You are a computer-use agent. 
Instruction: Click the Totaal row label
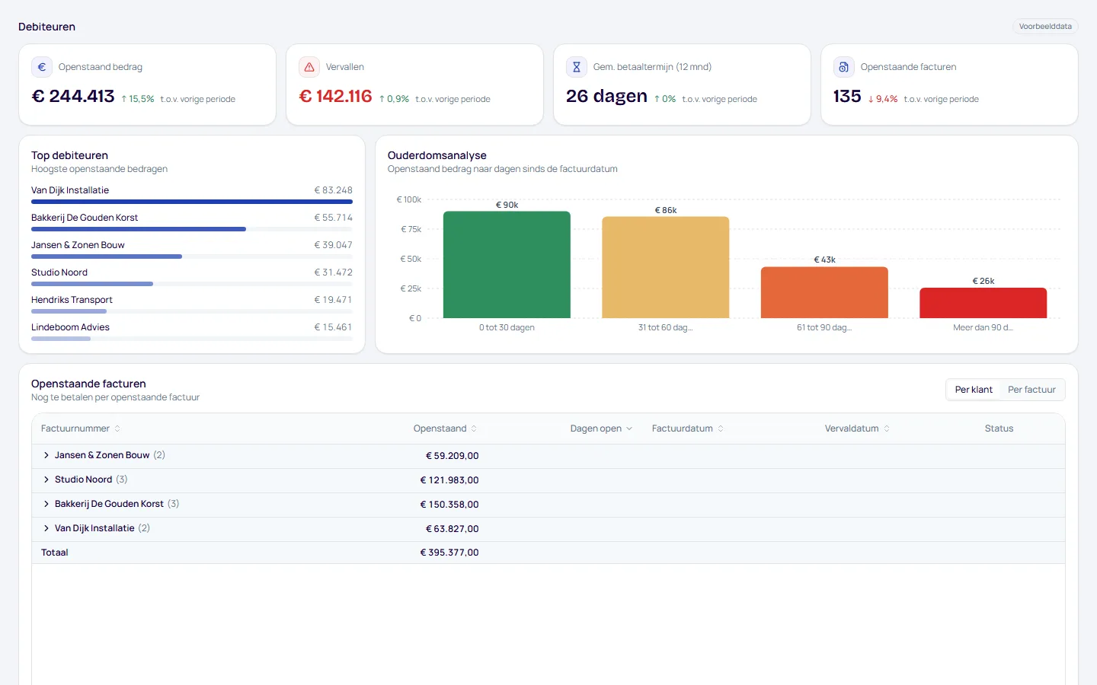tap(55, 553)
